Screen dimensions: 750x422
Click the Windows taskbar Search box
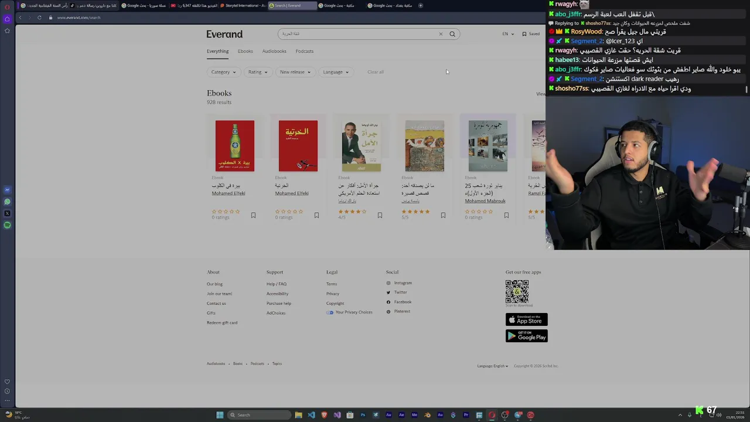coord(260,415)
